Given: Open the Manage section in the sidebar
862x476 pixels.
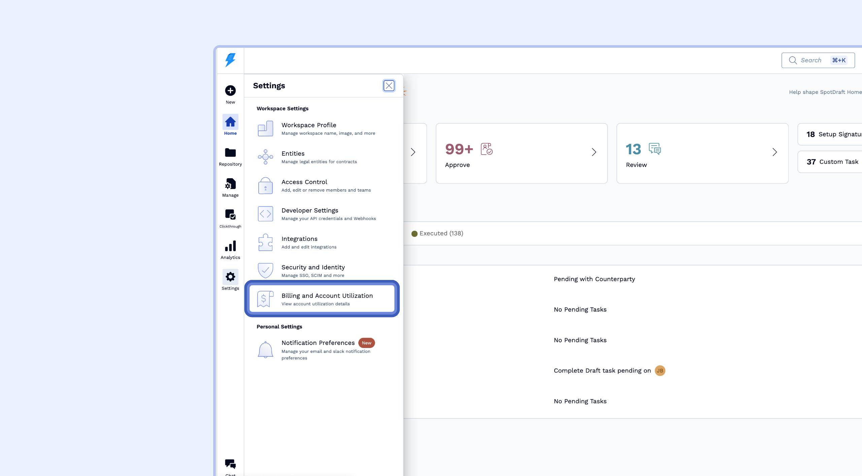Looking at the screenshot, I should [x=230, y=184].
